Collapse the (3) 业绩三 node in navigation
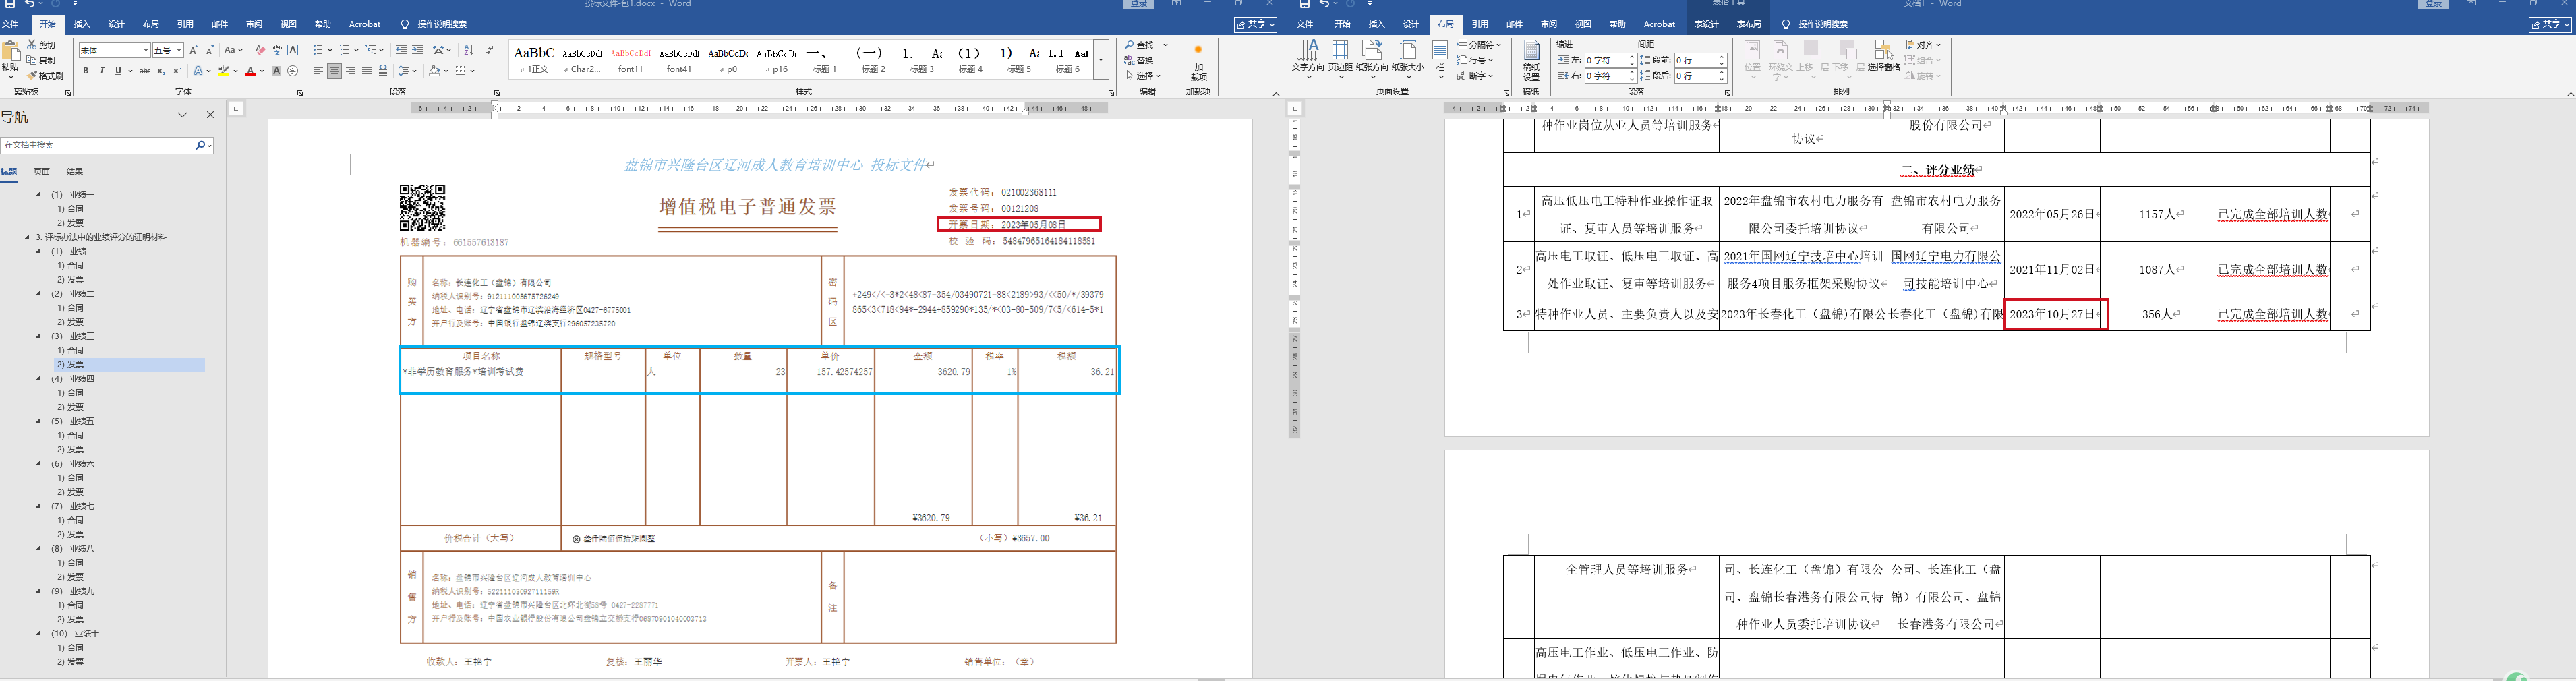The height and width of the screenshot is (681, 2576). coord(38,336)
